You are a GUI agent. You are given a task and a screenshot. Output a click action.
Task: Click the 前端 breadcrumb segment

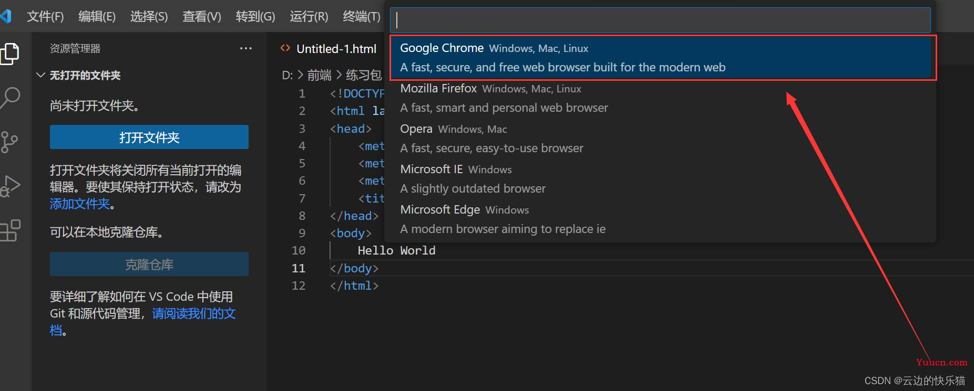320,75
